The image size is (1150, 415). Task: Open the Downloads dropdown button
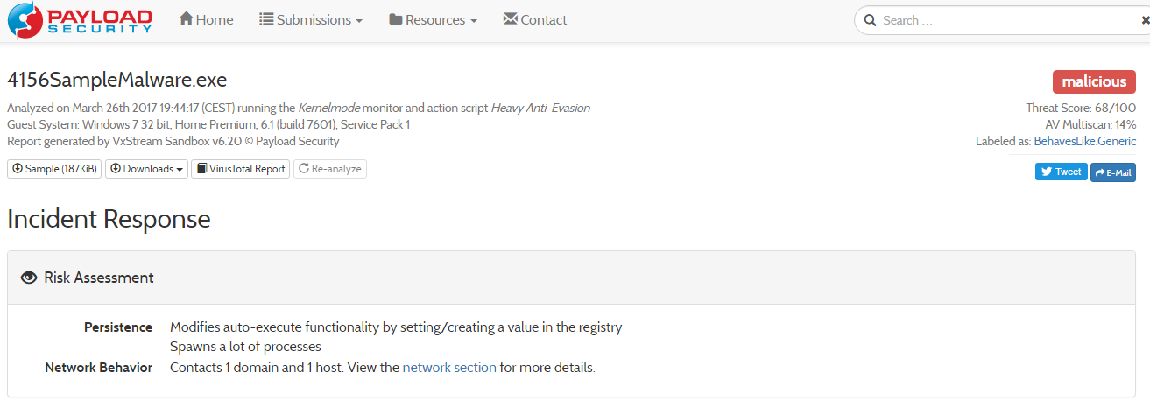147,169
